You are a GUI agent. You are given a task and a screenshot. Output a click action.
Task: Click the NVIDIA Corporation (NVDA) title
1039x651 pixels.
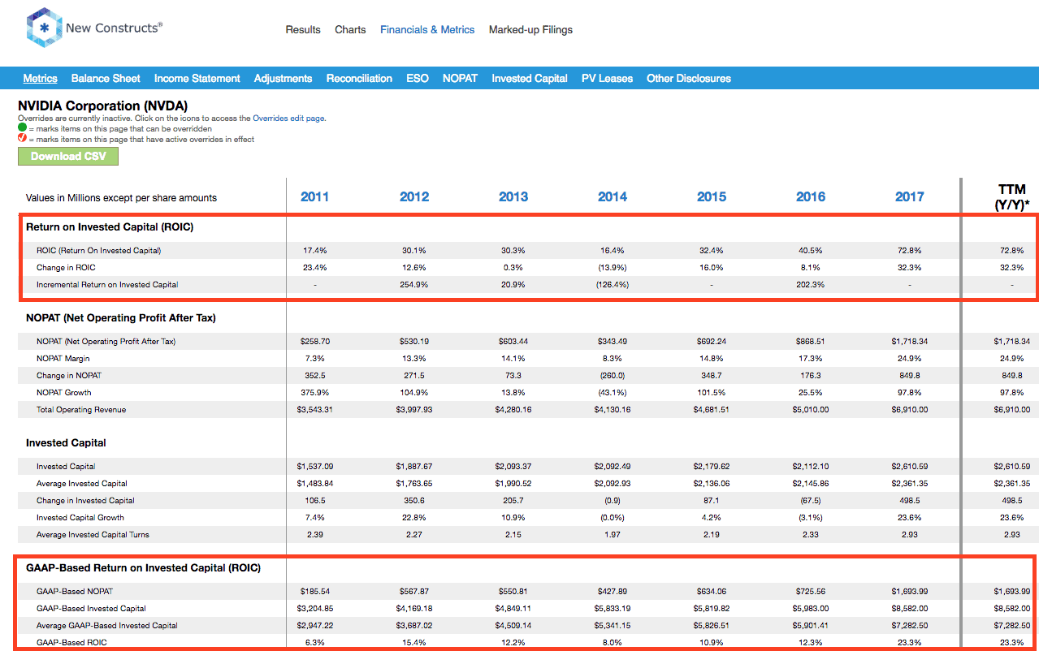coord(102,106)
